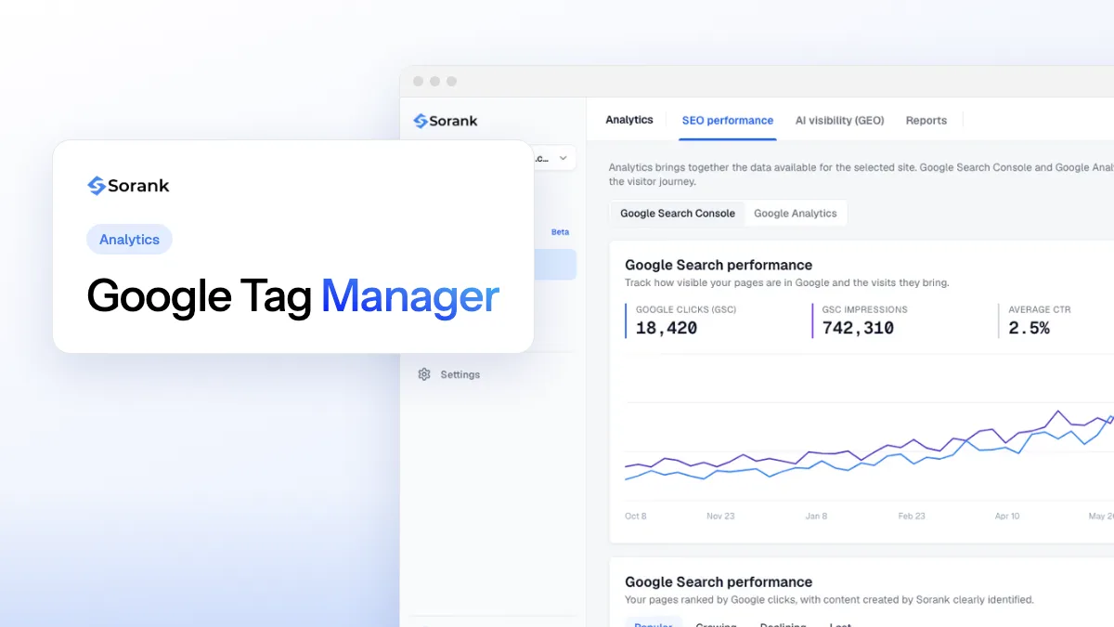Click the Apr 10 label on chart axis
The width and height of the screenshot is (1114, 627).
[1007, 516]
